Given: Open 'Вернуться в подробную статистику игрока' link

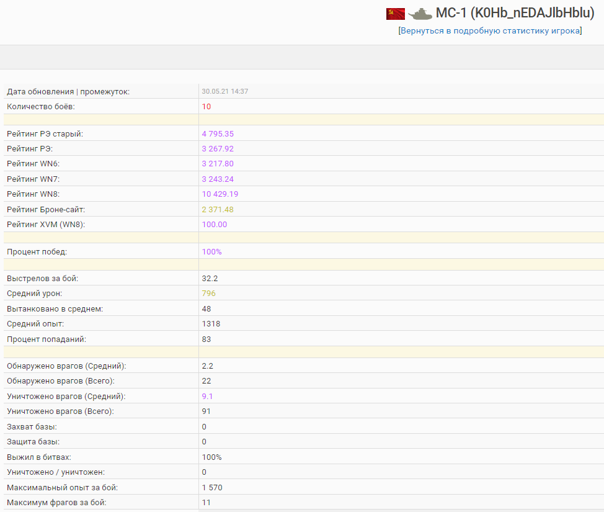Looking at the screenshot, I should 490,31.
